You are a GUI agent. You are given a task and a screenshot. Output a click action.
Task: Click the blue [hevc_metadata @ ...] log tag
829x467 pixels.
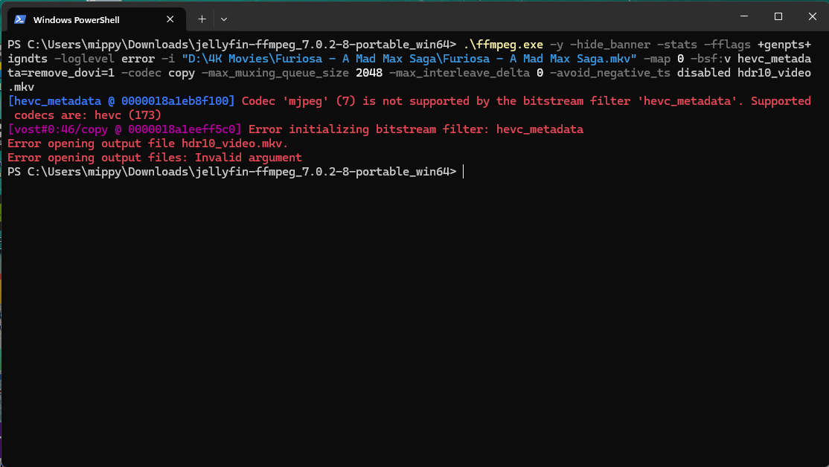[121, 101]
